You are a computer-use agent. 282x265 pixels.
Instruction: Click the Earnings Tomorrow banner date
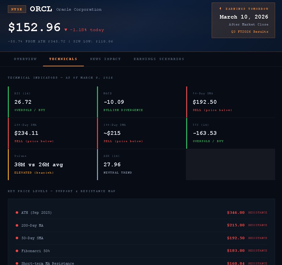244,17
